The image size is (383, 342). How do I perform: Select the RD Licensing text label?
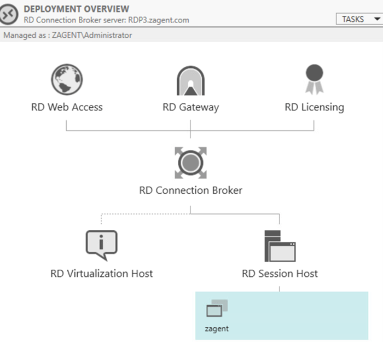(x=314, y=107)
